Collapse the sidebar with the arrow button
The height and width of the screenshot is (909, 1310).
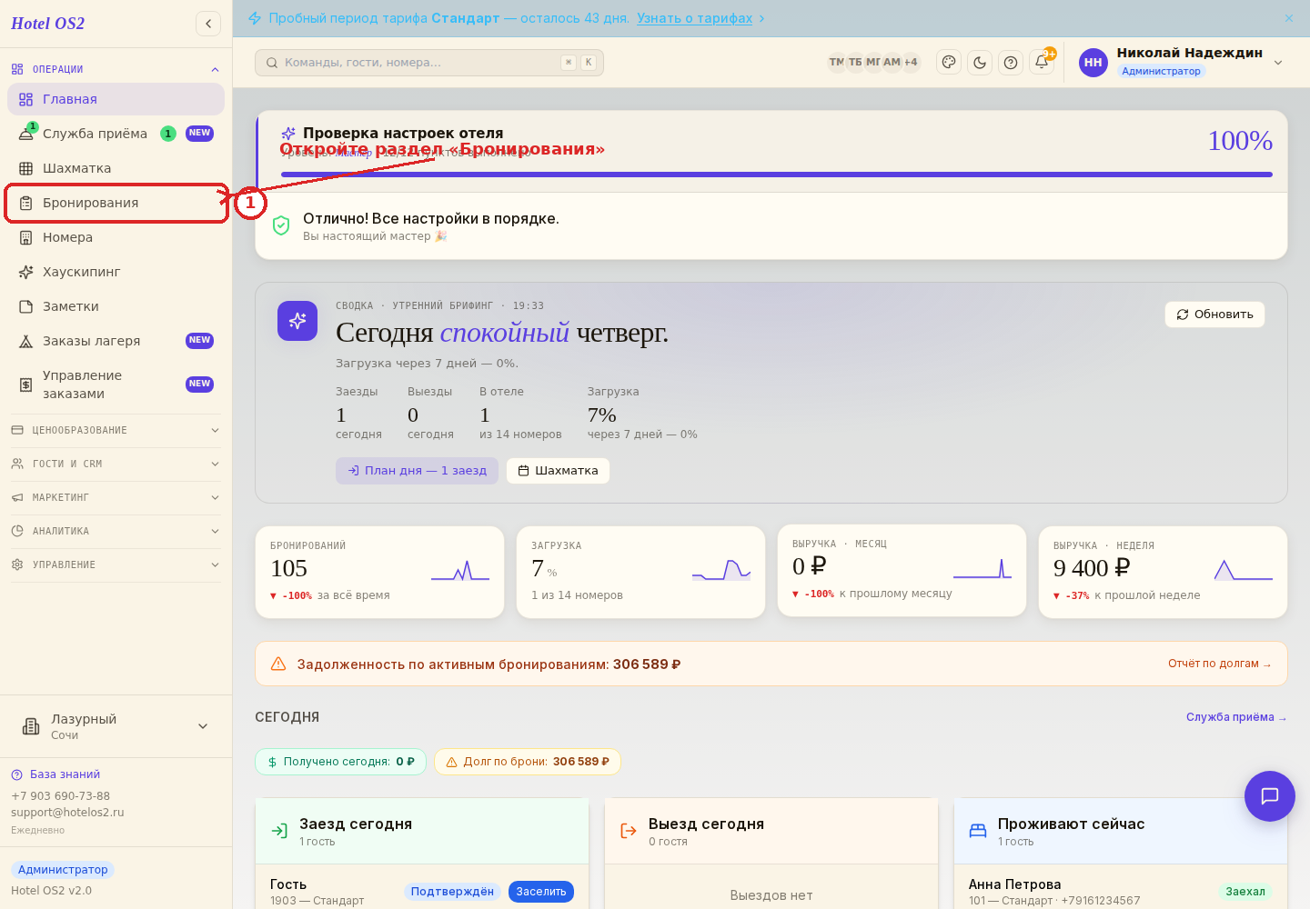point(208,24)
